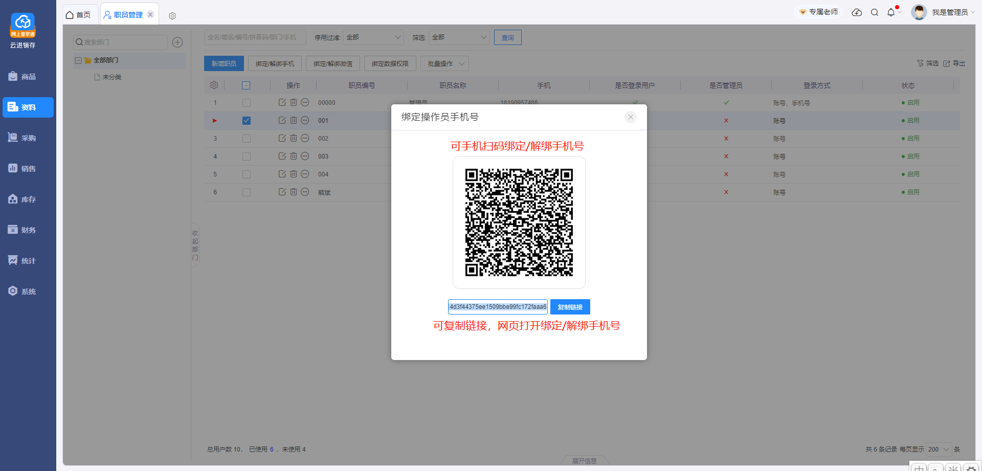Open the 我是管理员 user menu
The height and width of the screenshot is (471, 982).
(x=952, y=12)
